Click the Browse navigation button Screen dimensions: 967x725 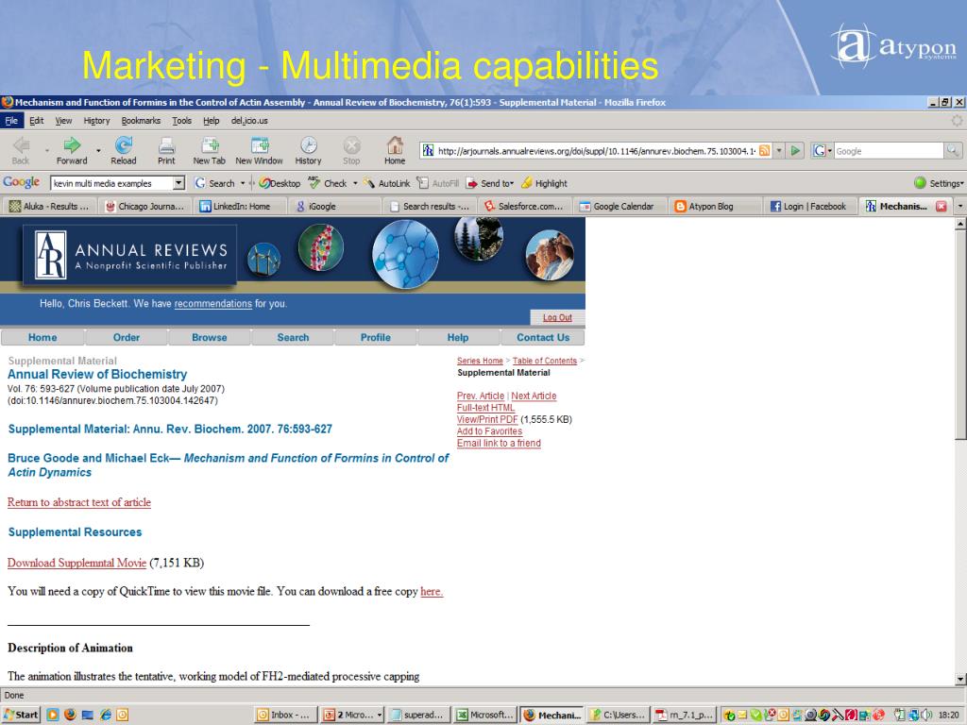point(209,337)
